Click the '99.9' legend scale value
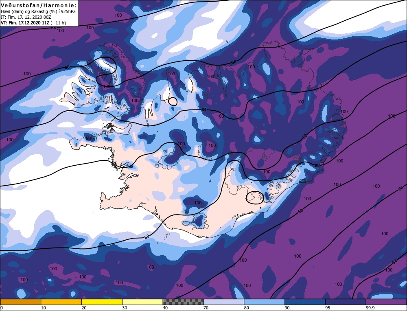Screen dimensions: 407x311 pyautogui.click(x=370, y=308)
